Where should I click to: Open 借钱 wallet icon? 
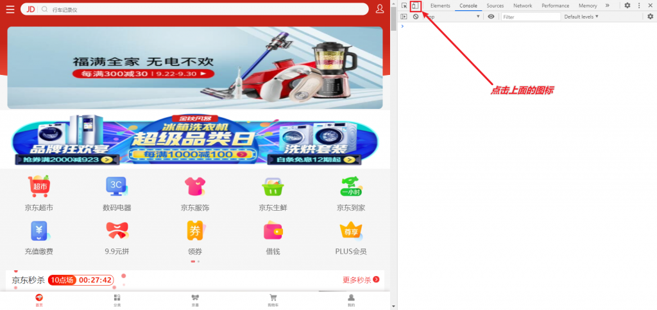(x=273, y=231)
